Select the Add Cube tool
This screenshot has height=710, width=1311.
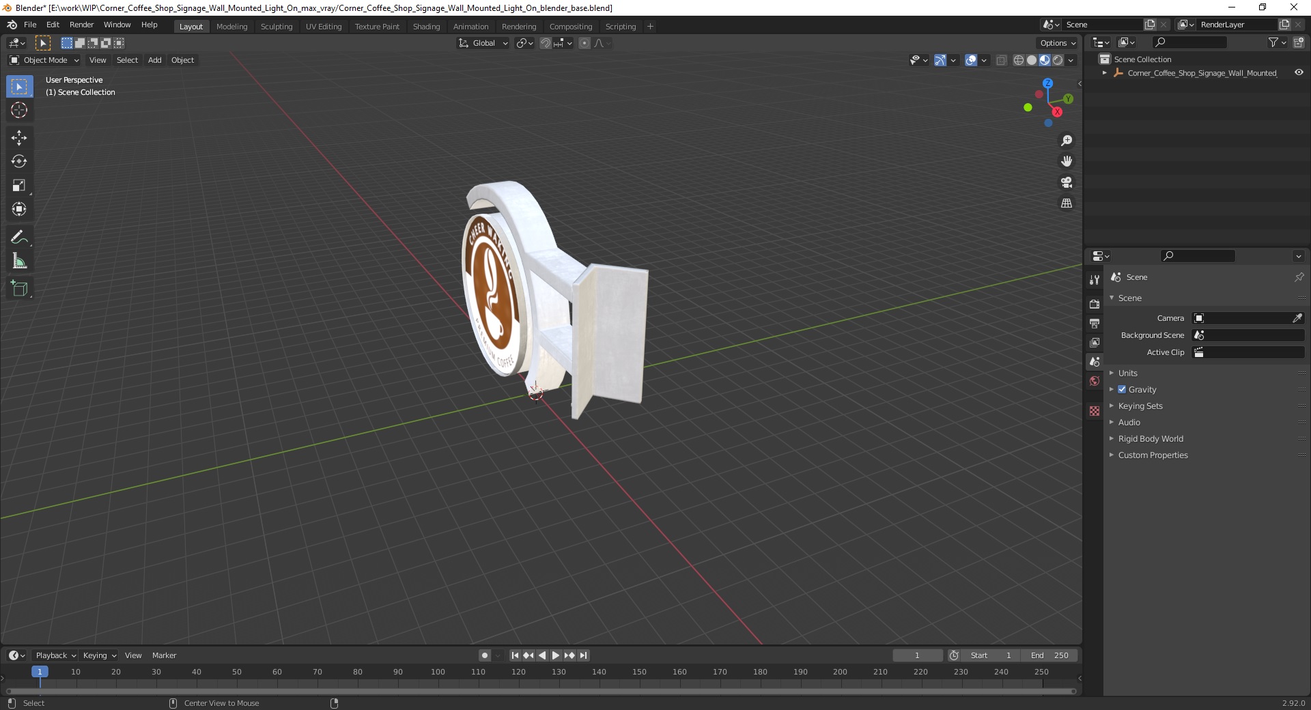point(19,289)
